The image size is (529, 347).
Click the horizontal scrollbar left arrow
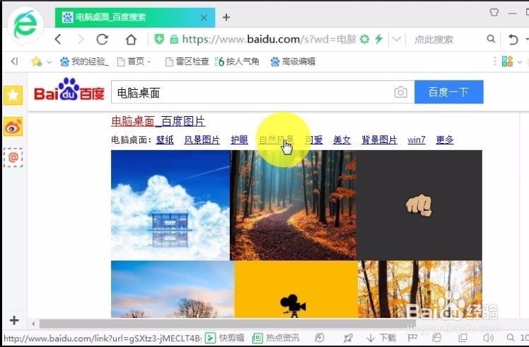tap(33, 324)
